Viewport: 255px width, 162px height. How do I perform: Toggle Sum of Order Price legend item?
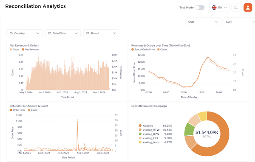point(143,50)
